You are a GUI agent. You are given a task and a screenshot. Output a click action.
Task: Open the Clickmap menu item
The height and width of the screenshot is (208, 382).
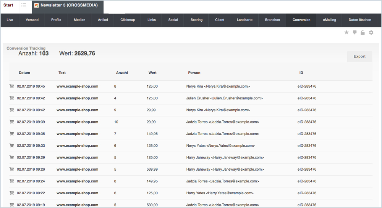tap(128, 20)
